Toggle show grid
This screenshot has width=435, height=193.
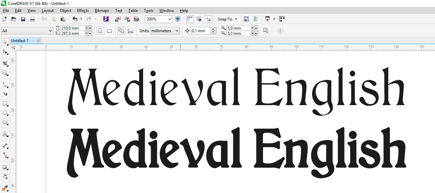tap(199, 19)
